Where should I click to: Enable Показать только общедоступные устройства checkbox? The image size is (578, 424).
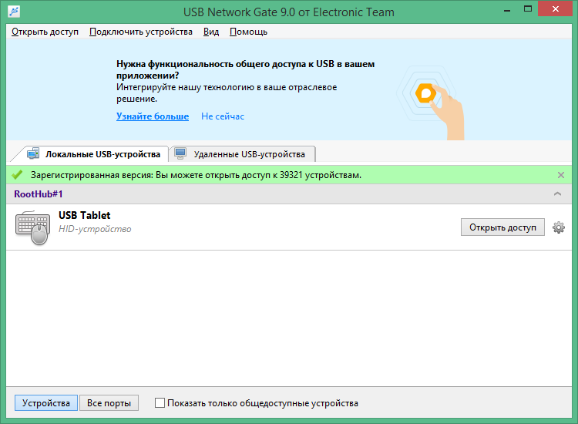coord(160,402)
